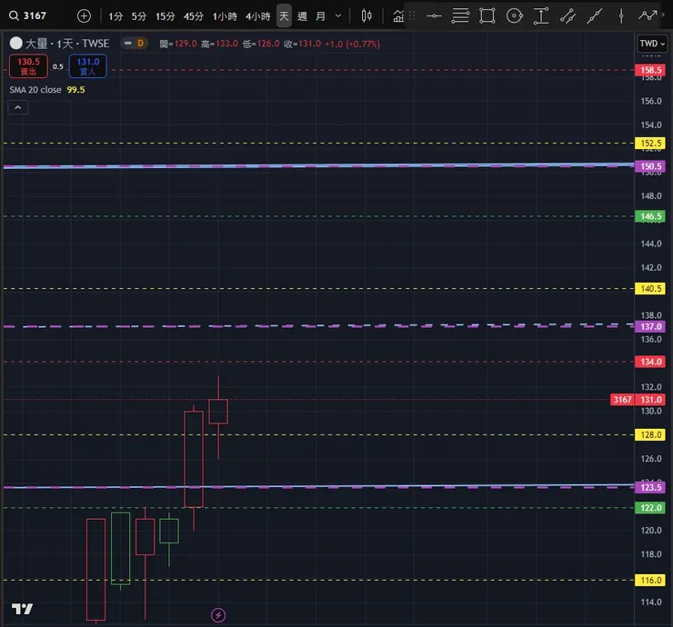Click the 134.0 red price label

pyautogui.click(x=650, y=362)
